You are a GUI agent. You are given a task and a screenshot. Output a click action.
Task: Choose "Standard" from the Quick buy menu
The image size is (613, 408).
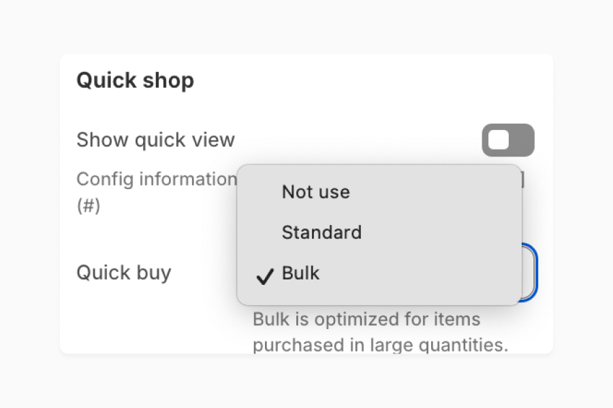321,233
